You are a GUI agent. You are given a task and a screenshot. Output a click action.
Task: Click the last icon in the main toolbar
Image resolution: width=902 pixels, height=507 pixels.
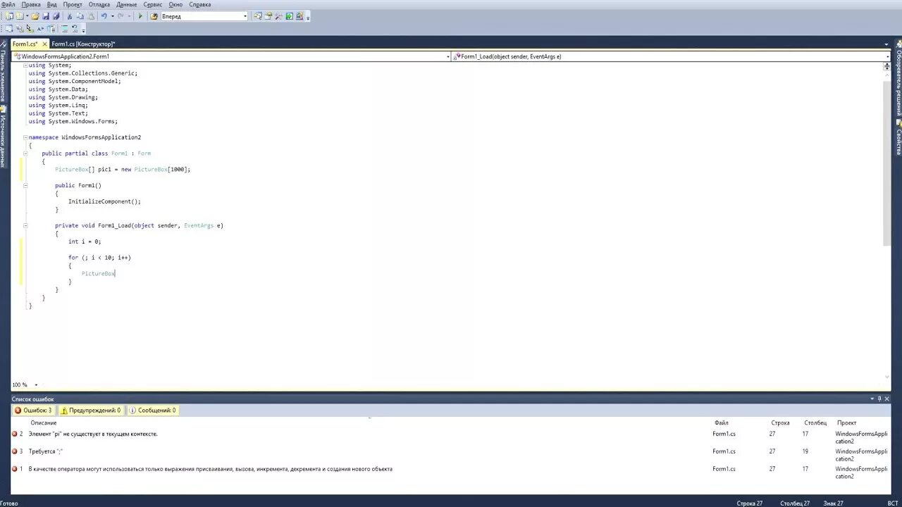(299, 16)
